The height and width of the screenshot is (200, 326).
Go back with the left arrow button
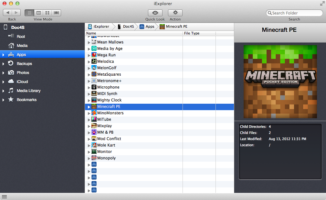[8, 13]
